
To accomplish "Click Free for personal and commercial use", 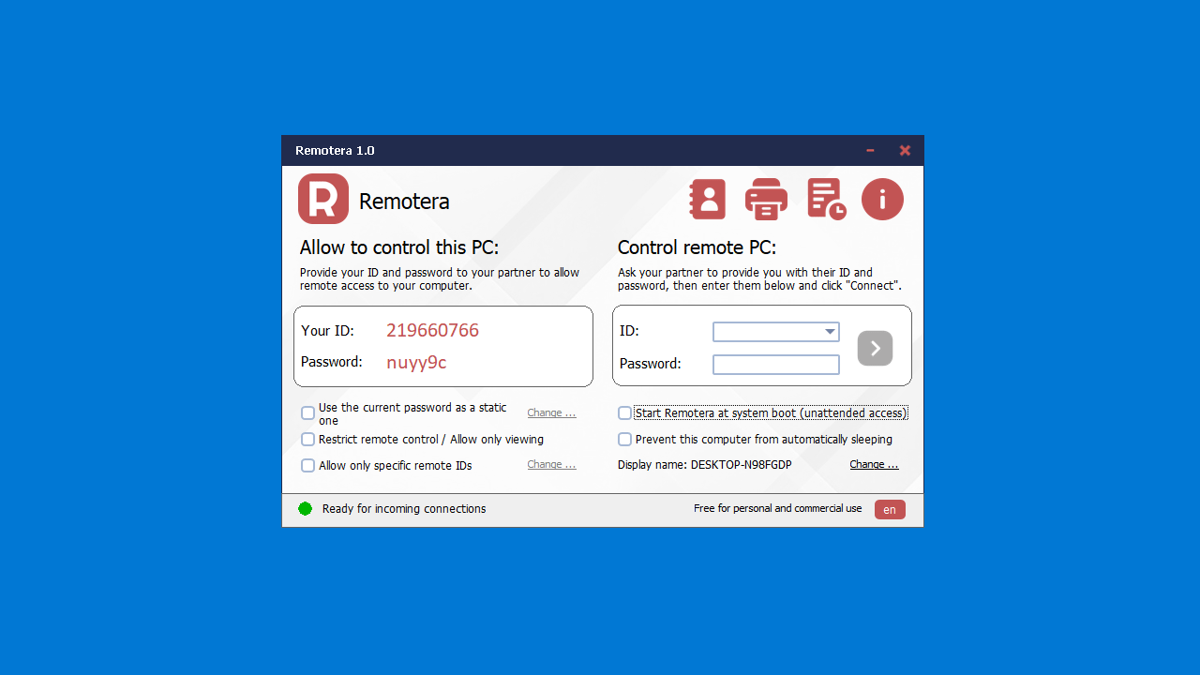I will click(778, 508).
